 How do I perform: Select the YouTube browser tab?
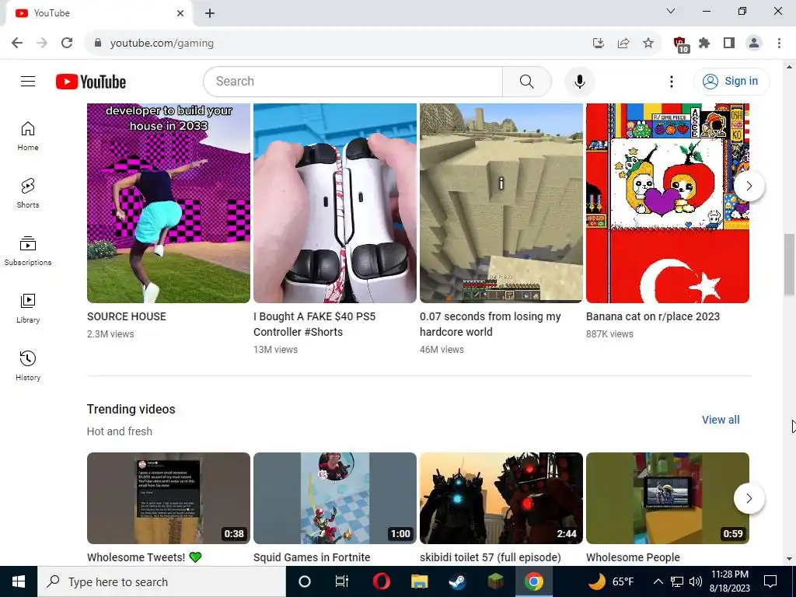click(99, 13)
